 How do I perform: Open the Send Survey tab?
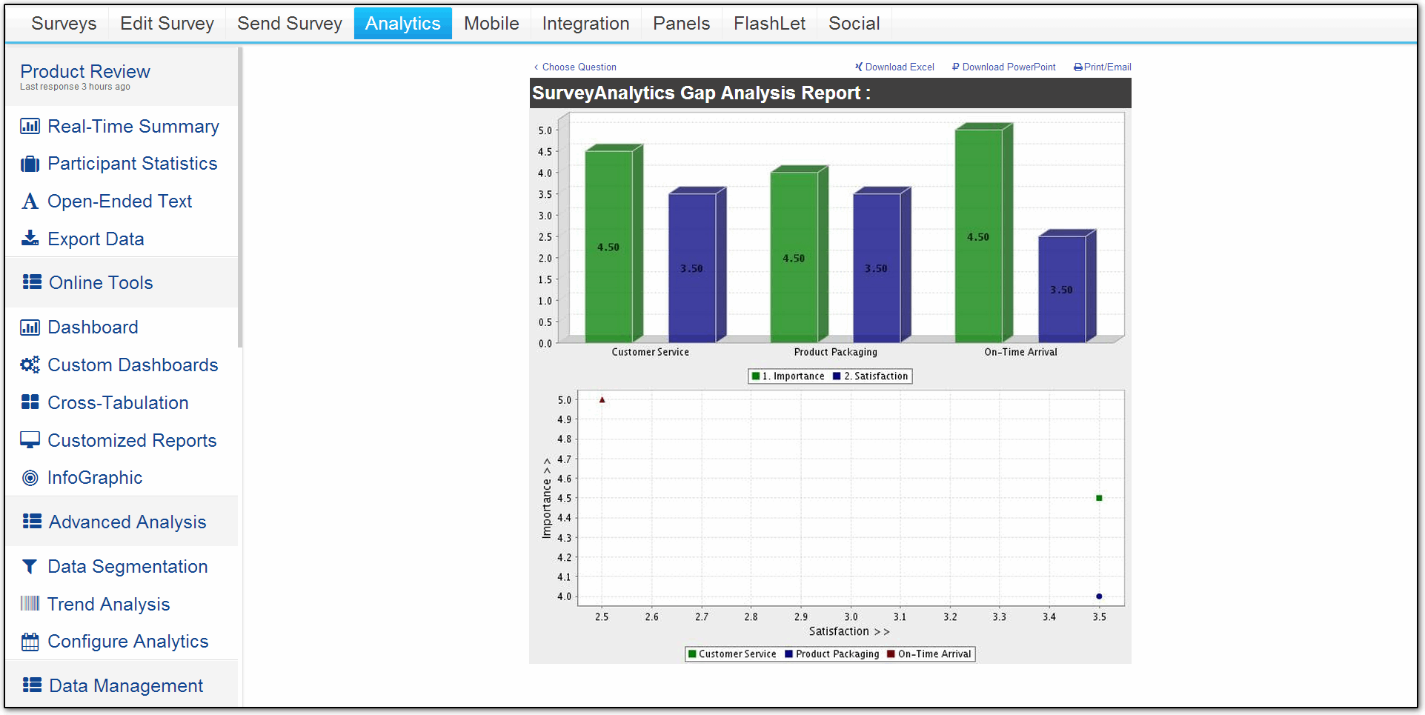point(290,24)
